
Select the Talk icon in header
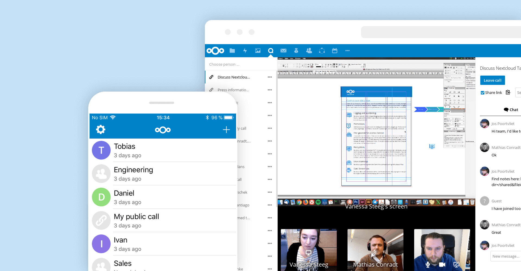click(271, 51)
